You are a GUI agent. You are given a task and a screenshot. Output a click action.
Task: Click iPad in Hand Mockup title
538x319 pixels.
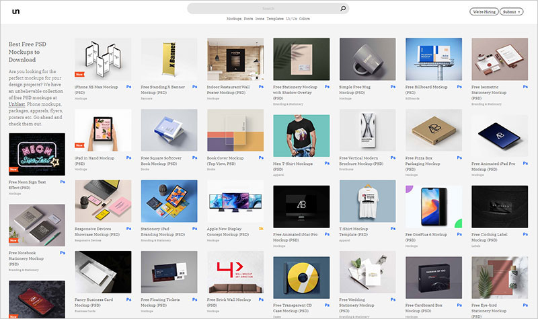[94, 161]
